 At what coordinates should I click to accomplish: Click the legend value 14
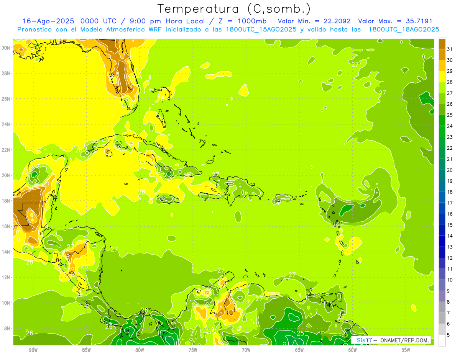[x=450, y=236]
